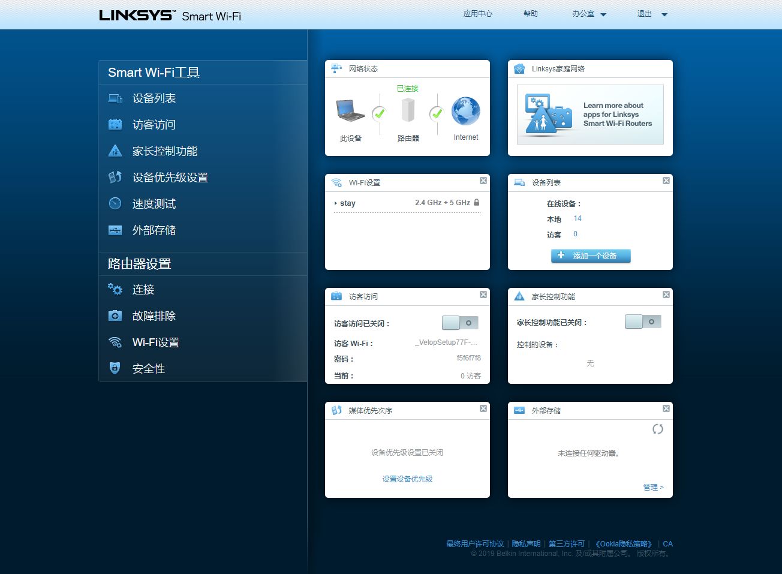This screenshot has height=574, width=782.
Task: Click the 网络状态 widget header icon
Action: pyautogui.click(x=336, y=68)
